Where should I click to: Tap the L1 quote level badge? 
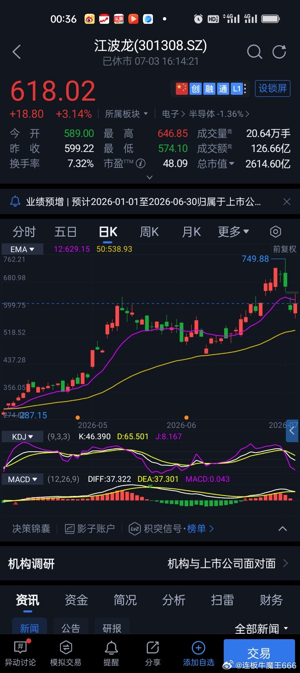pos(237,89)
